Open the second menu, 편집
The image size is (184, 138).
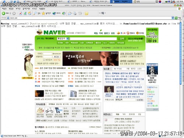[x=11, y=9]
